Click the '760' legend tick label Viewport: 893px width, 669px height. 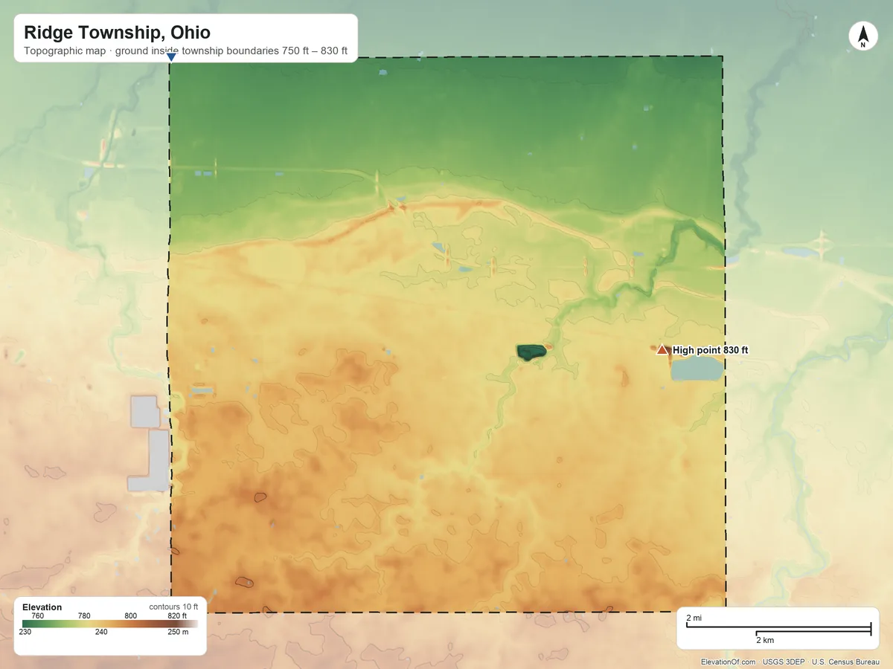(38, 615)
